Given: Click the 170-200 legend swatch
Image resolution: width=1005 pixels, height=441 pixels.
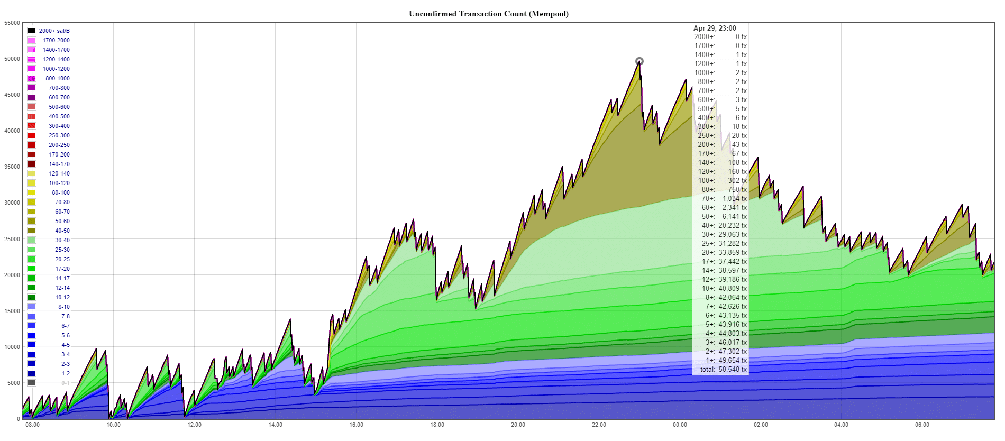Looking at the screenshot, I should coord(32,154).
